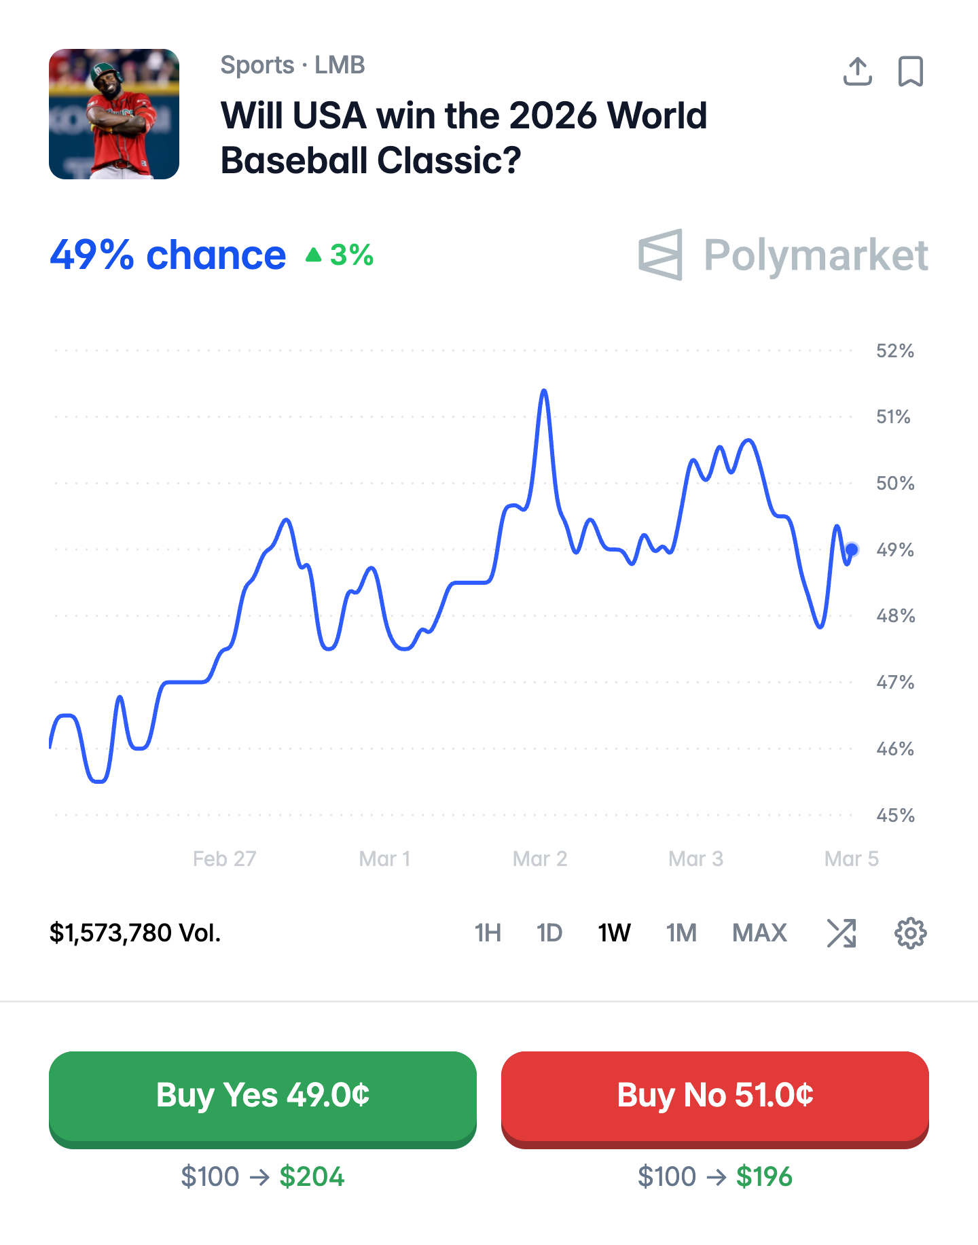Click the current price dot on chart
The image size is (978, 1245).
click(852, 549)
